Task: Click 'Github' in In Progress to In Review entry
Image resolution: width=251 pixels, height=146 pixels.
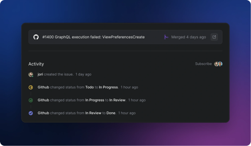Action: [x=43, y=100]
